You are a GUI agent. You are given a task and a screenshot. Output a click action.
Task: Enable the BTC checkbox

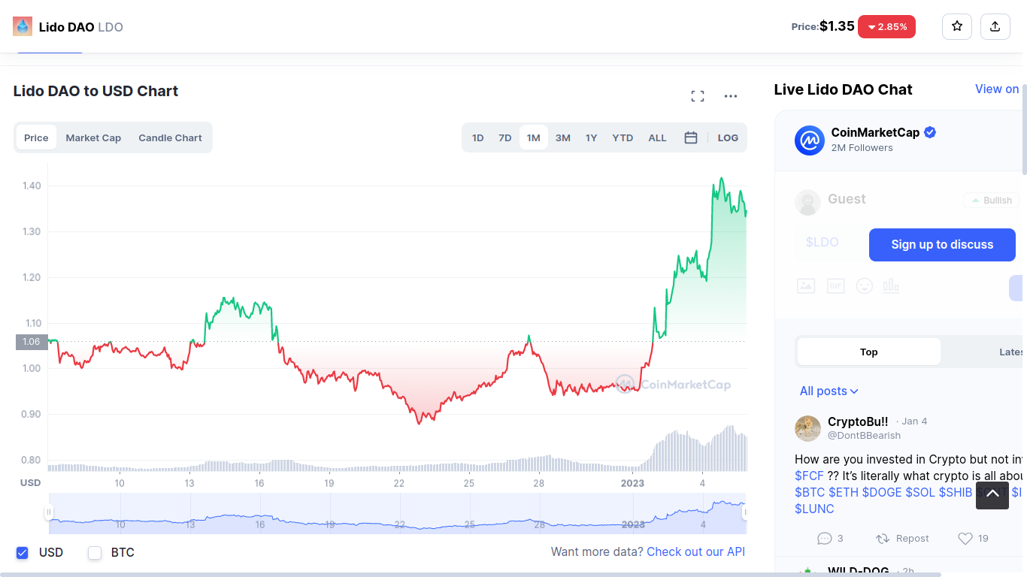(x=95, y=553)
